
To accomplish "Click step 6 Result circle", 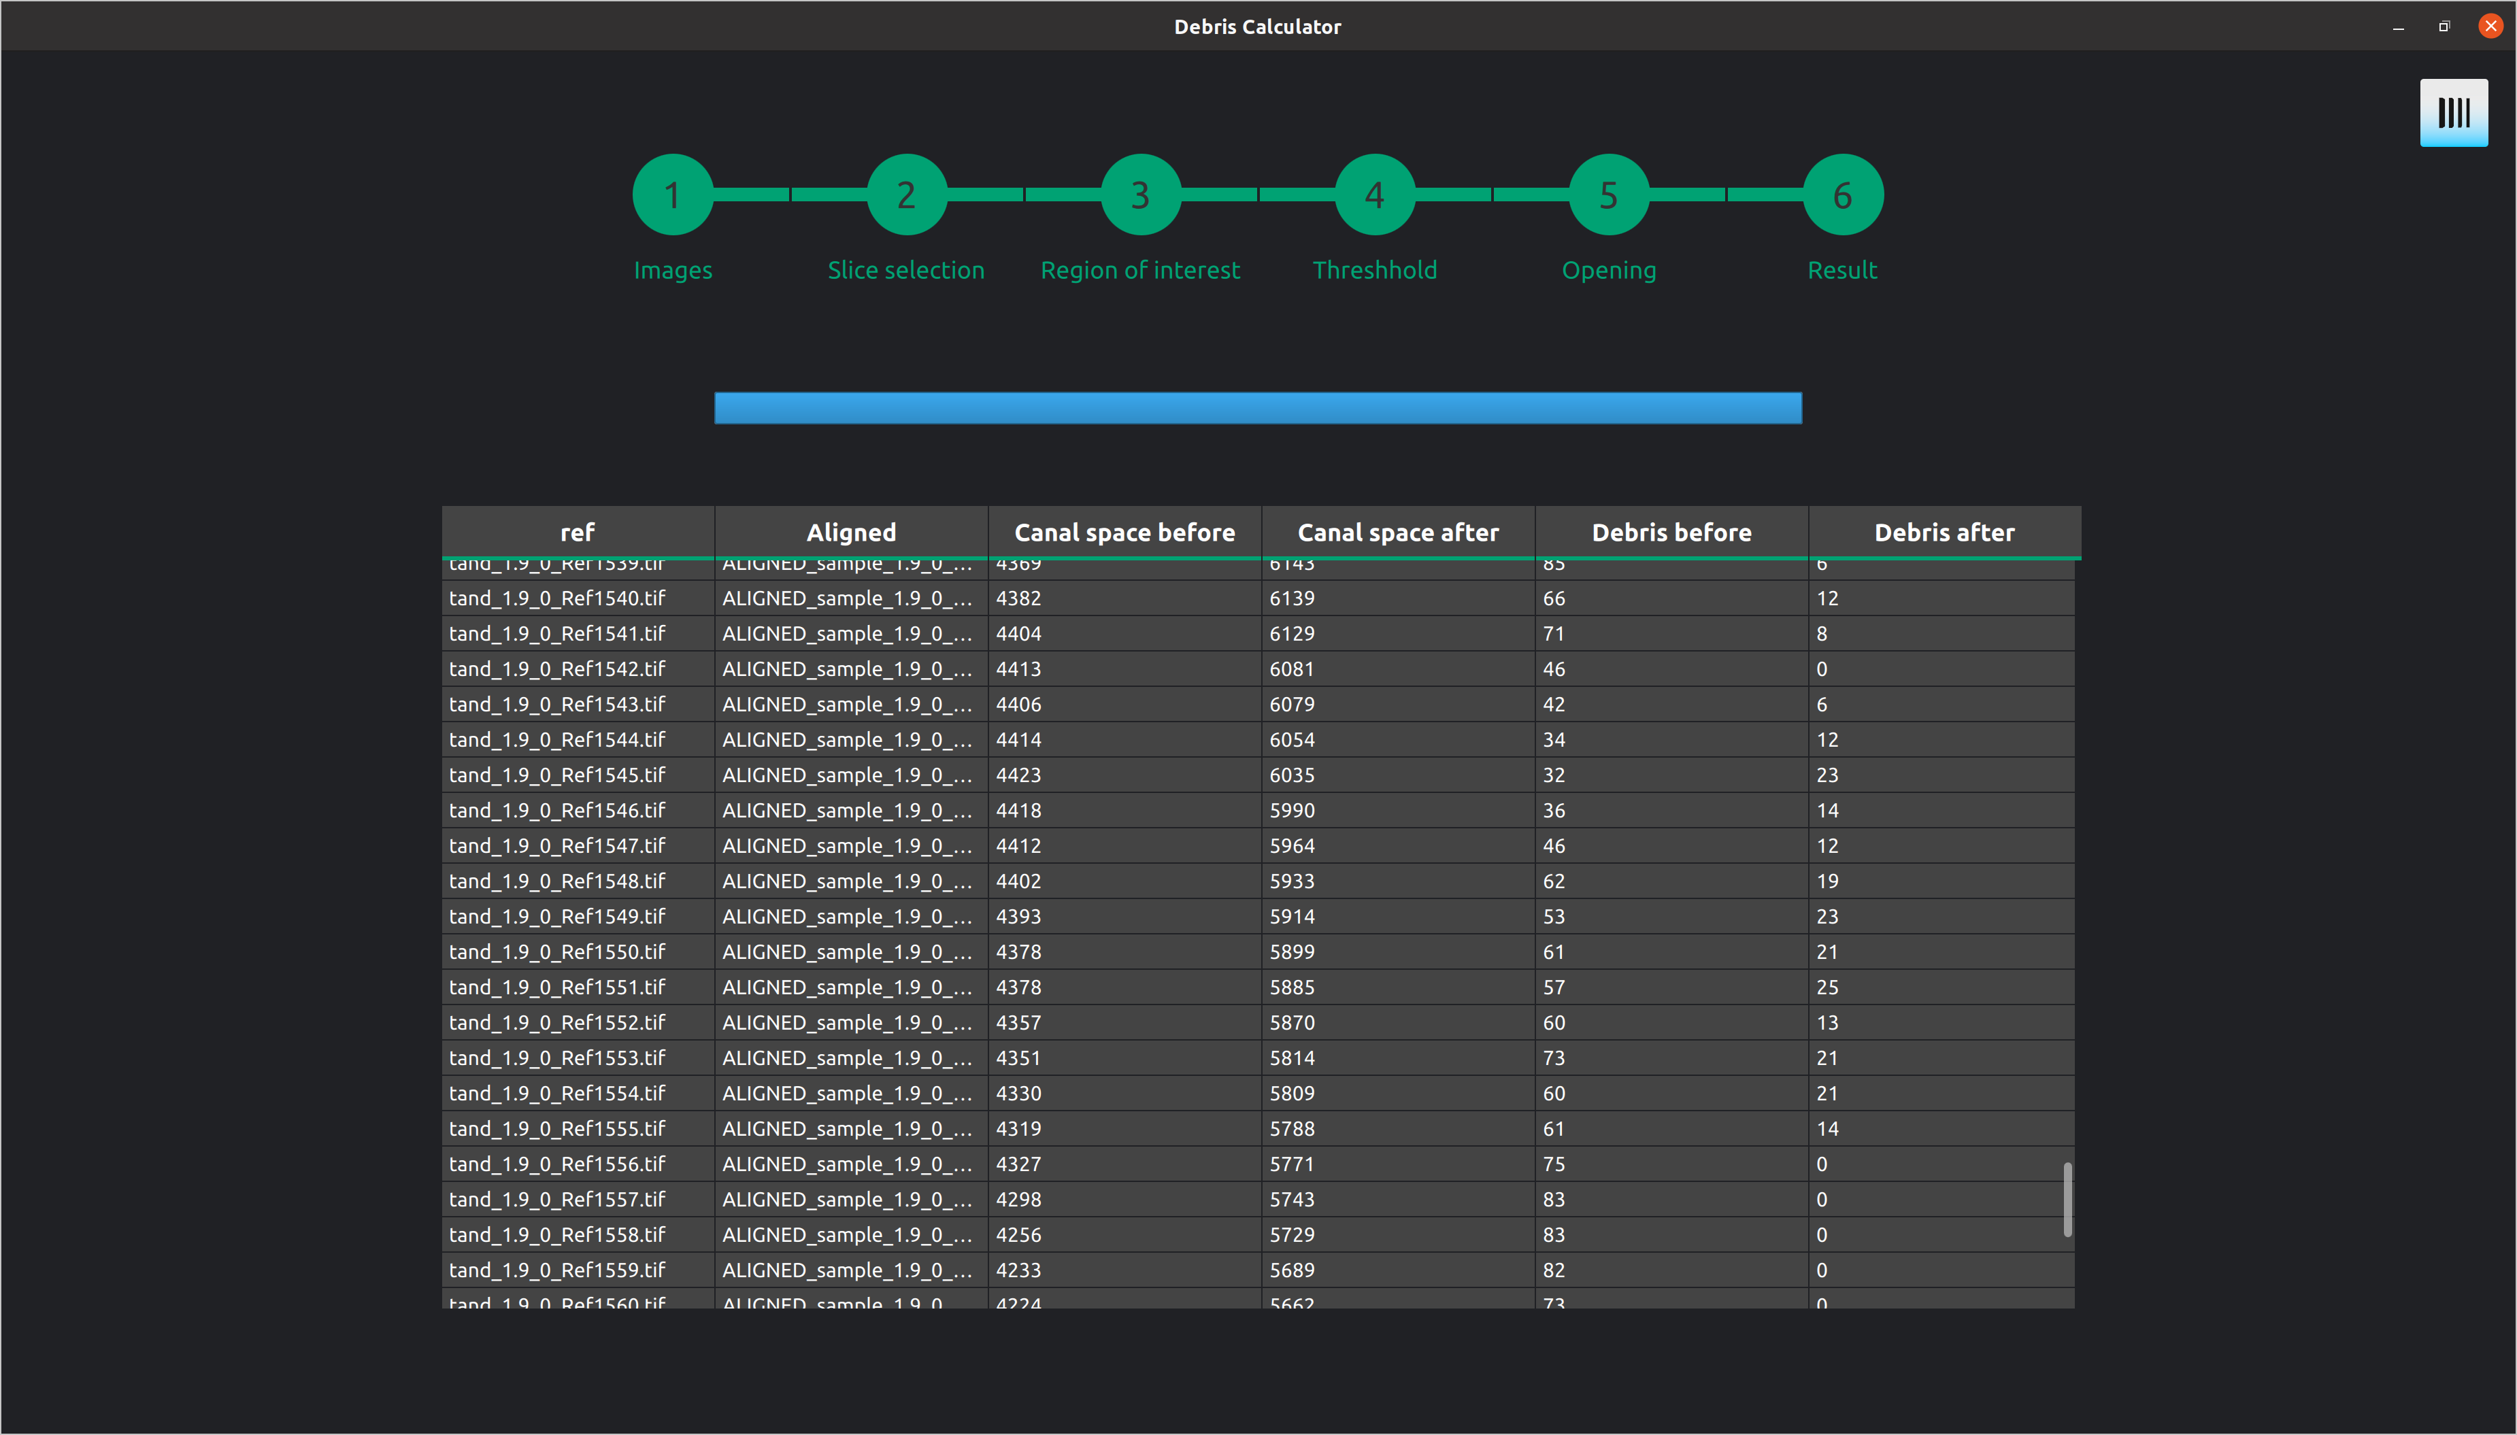I will [x=1842, y=195].
